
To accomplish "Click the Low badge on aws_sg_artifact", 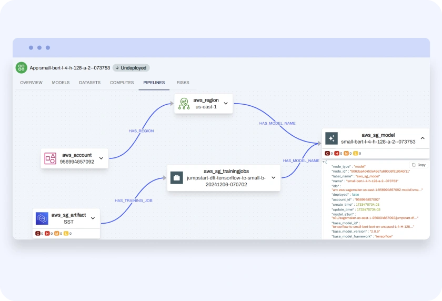I will pyautogui.click(x=66, y=233).
